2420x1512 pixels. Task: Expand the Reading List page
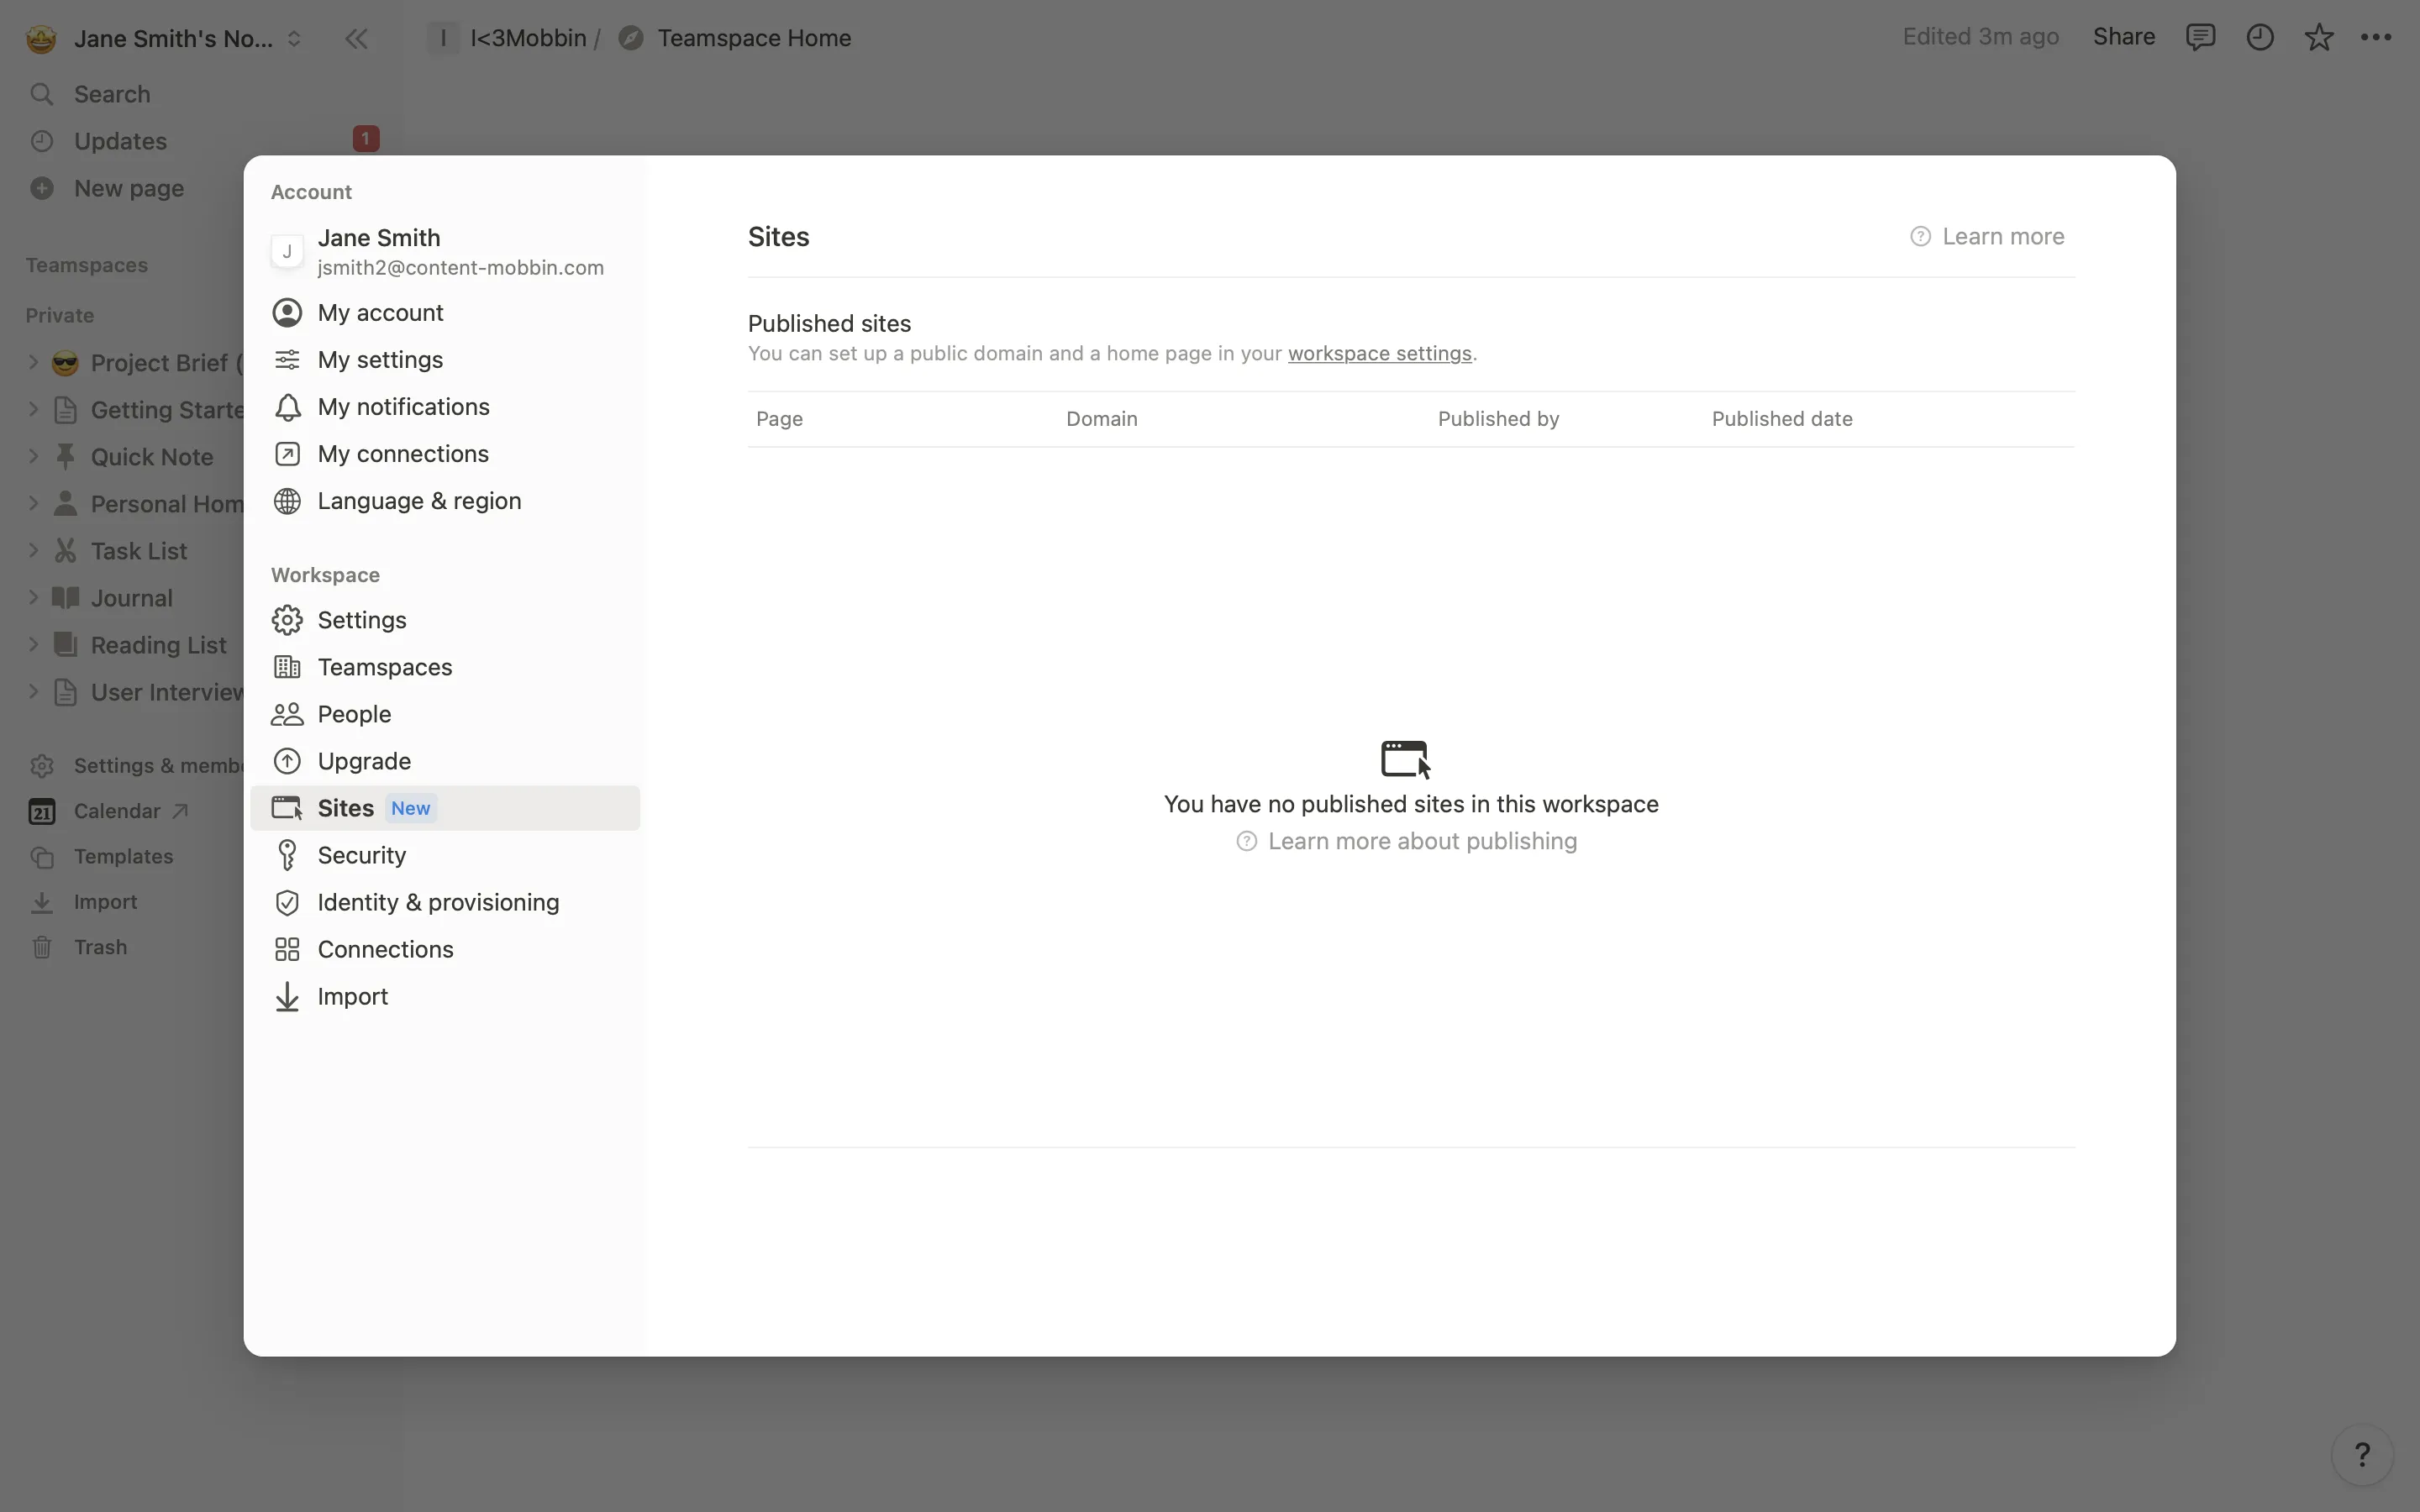click(33, 645)
